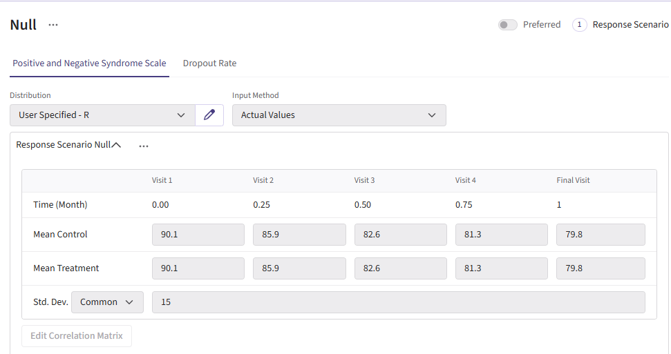
Task: Click the Mean Control Visit 4 field
Action: click(501, 235)
